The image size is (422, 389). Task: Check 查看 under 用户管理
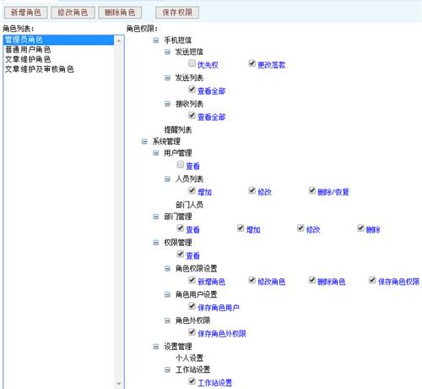[181, 164]
